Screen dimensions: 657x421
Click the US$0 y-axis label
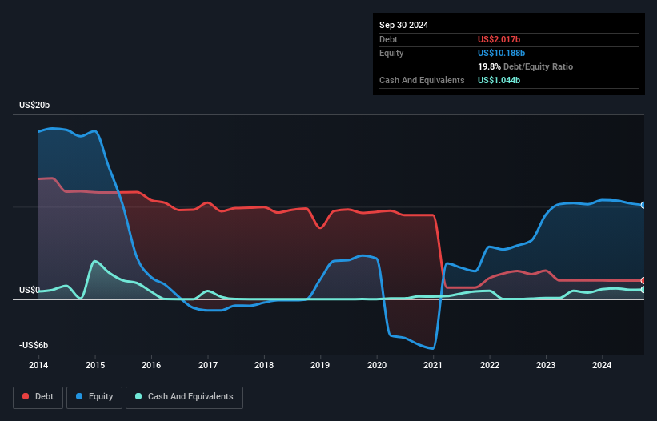(30, 290)
